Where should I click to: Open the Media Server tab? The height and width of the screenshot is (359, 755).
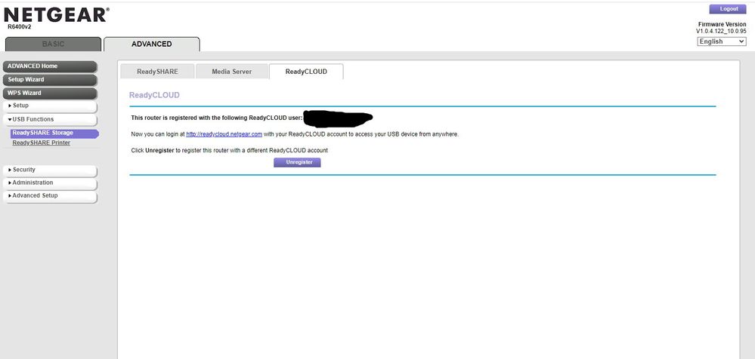coord(231,72)
